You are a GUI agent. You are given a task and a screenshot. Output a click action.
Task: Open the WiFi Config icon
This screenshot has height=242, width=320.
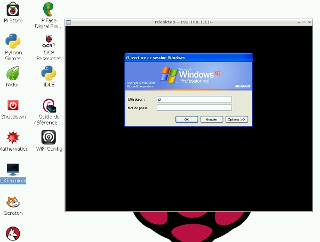click(x=49, y=137)
